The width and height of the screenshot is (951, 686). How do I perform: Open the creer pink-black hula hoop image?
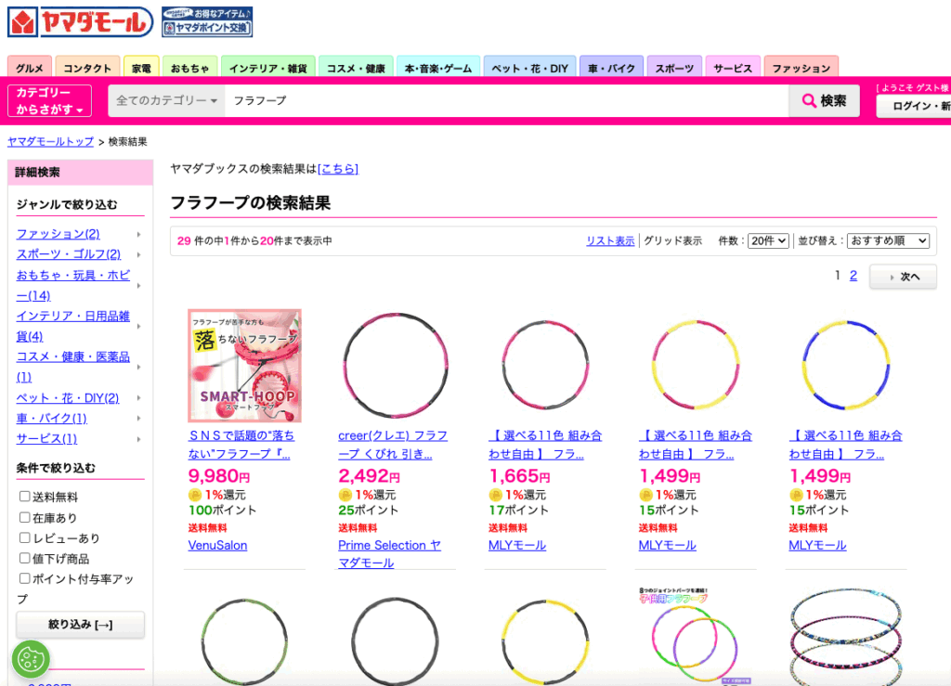(x=396, y=365)
